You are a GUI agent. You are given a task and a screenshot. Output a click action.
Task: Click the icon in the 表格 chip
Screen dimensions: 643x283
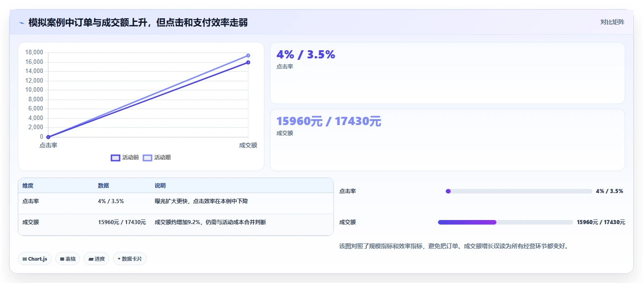pyautogui.click(x=62, y=259)
